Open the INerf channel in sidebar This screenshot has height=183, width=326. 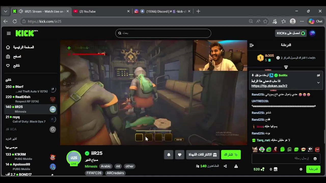click(31, 89)
